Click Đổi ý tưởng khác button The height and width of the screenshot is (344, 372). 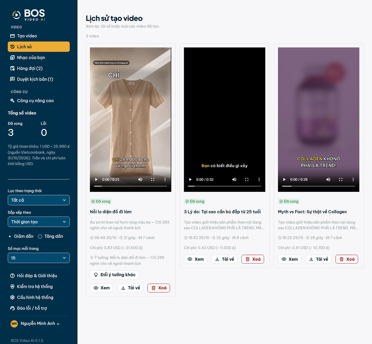pos(114,275)
